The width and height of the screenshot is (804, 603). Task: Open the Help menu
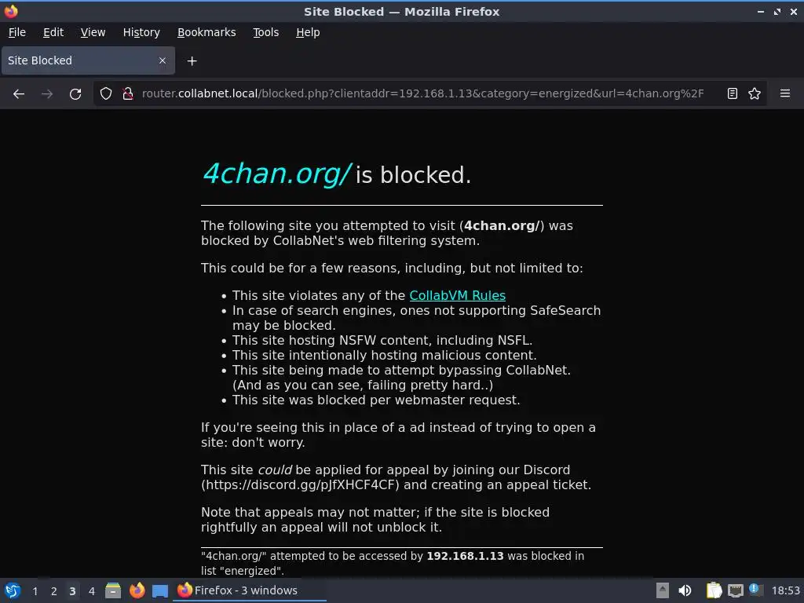pos(308,32)
